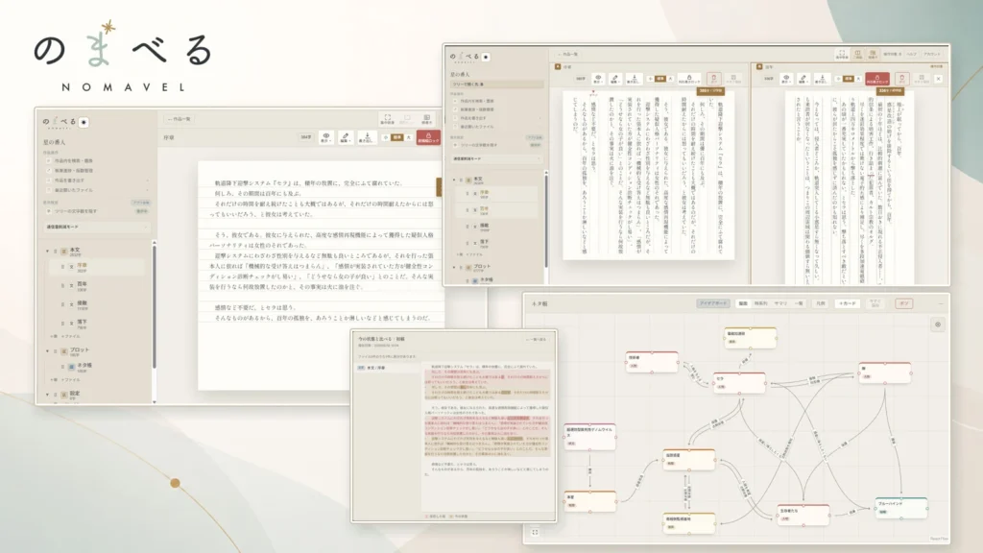The height and width of the screenshot is (553, 983).
Task: Click 執筆進捗・履歴管理 in left window sidebar
Action: [69, 171]
